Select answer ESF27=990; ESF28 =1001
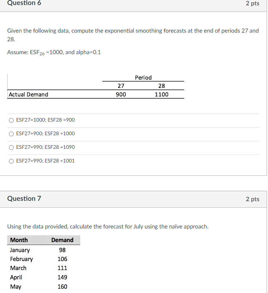Screen dimensions: 268x293 pos(11,161)
